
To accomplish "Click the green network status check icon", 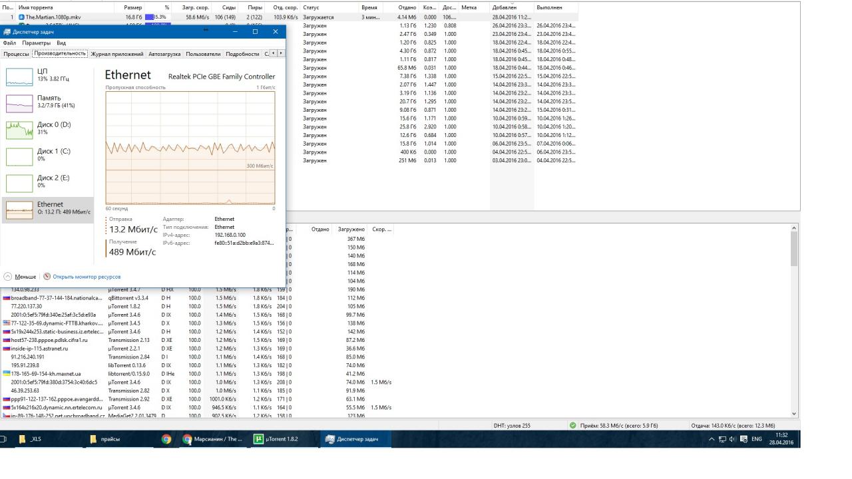I will pyautogui.click(x=573, y=425).
